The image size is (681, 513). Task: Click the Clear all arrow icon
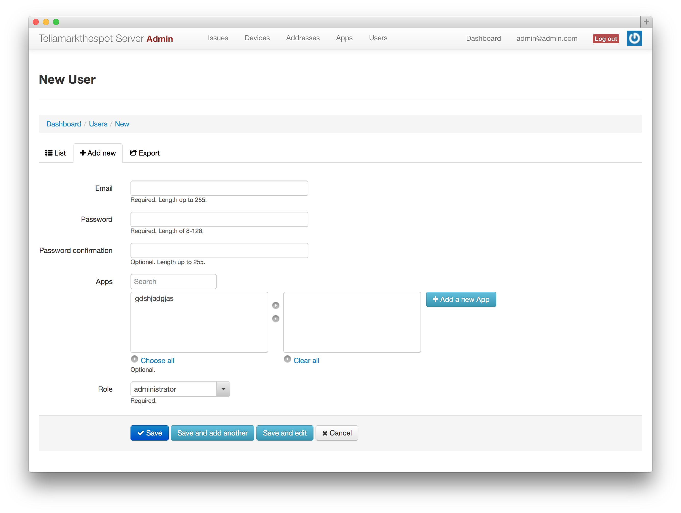[x=287, y=359]
